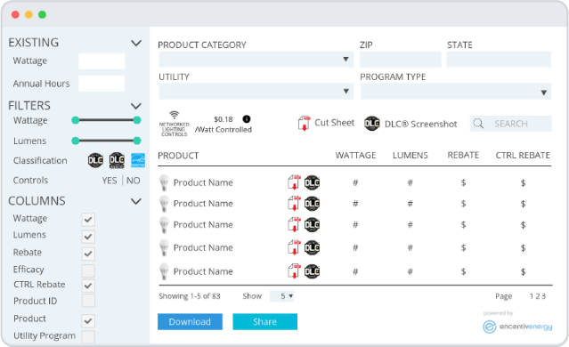Viewport: 569px width, 347px height.
Task: Click the Annual Hours input field
Action: 102,84
